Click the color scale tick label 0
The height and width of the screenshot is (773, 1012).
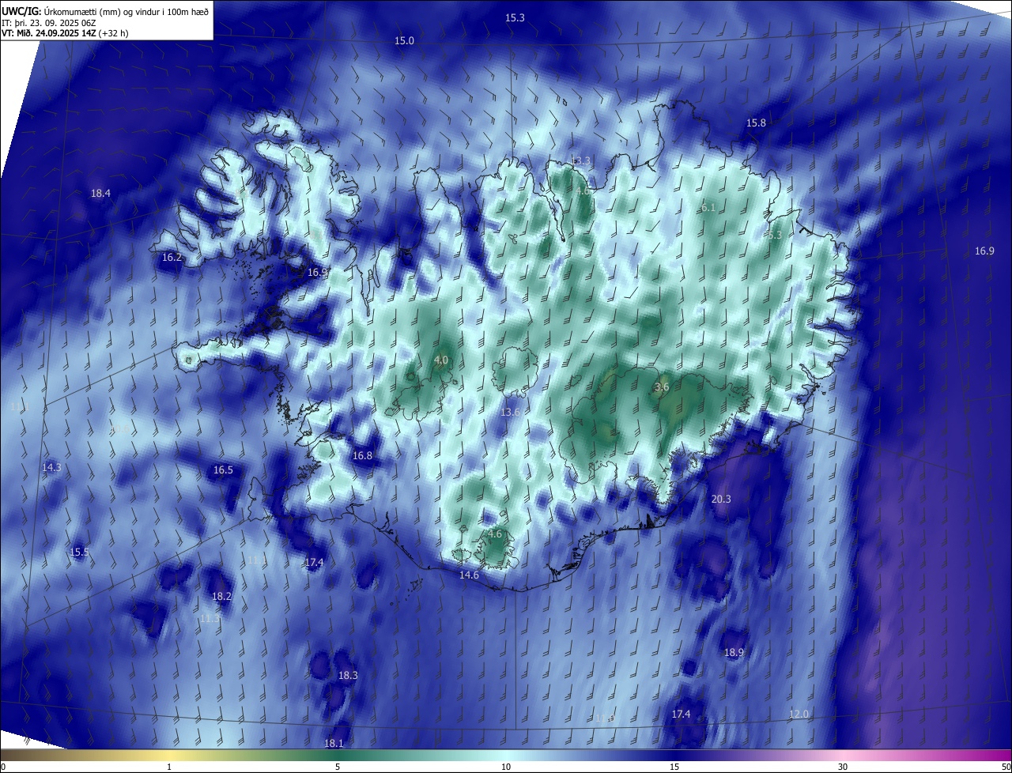pos(3,767)
